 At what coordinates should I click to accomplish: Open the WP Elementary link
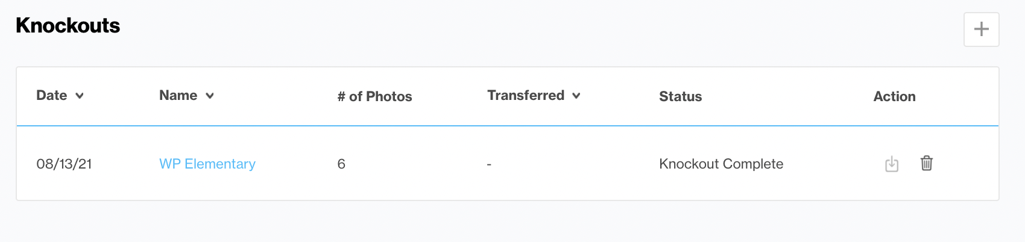tap(207, 164)
